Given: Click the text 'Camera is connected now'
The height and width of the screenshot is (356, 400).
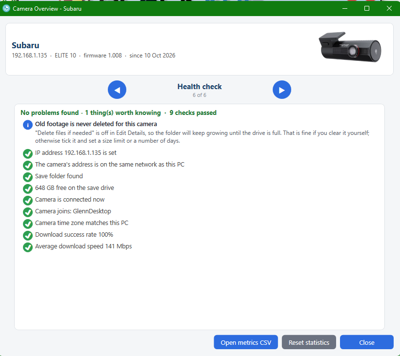Looking at the screenshot, I should (70, 200).
